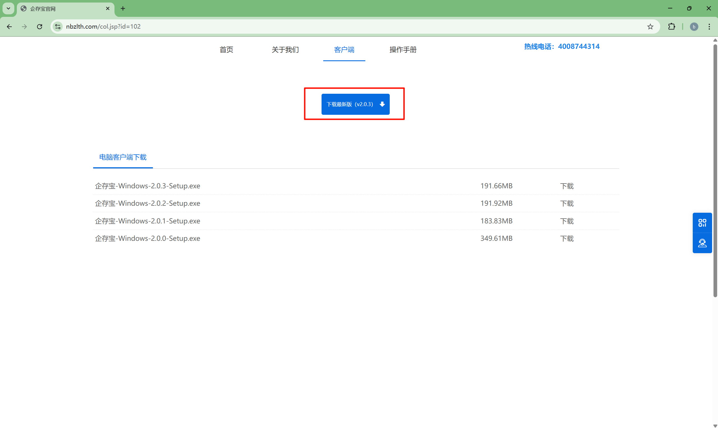Click the browser reload page icon
The image size is (718, 428).
coord(40,27)
